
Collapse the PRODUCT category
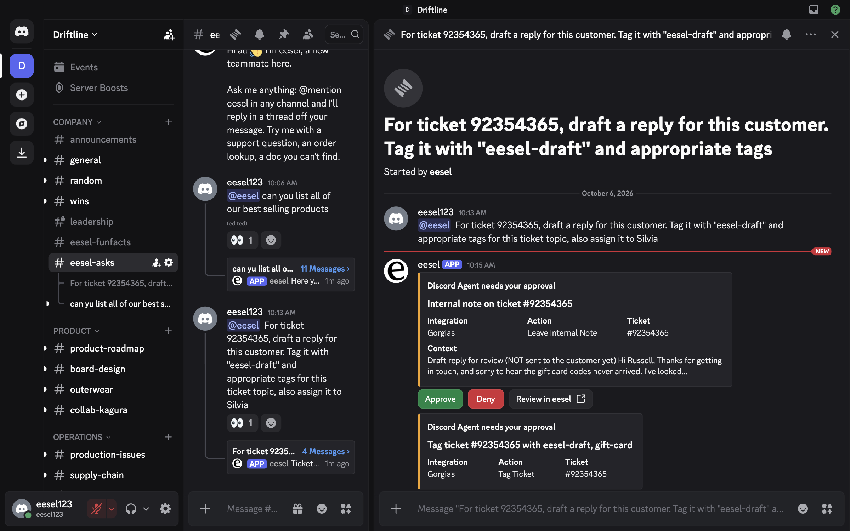pos(76,331)
